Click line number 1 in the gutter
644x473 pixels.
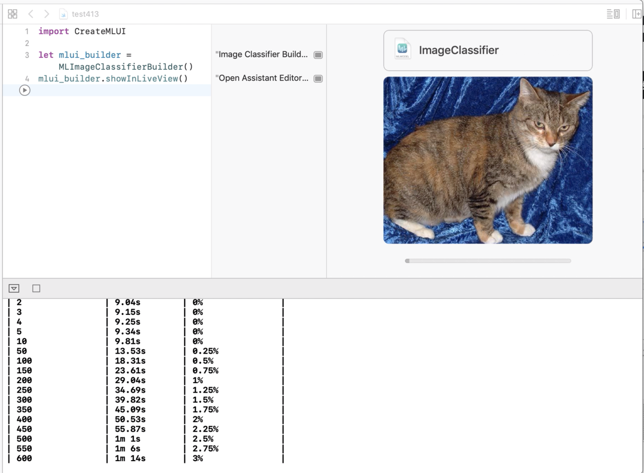[27, 32]
